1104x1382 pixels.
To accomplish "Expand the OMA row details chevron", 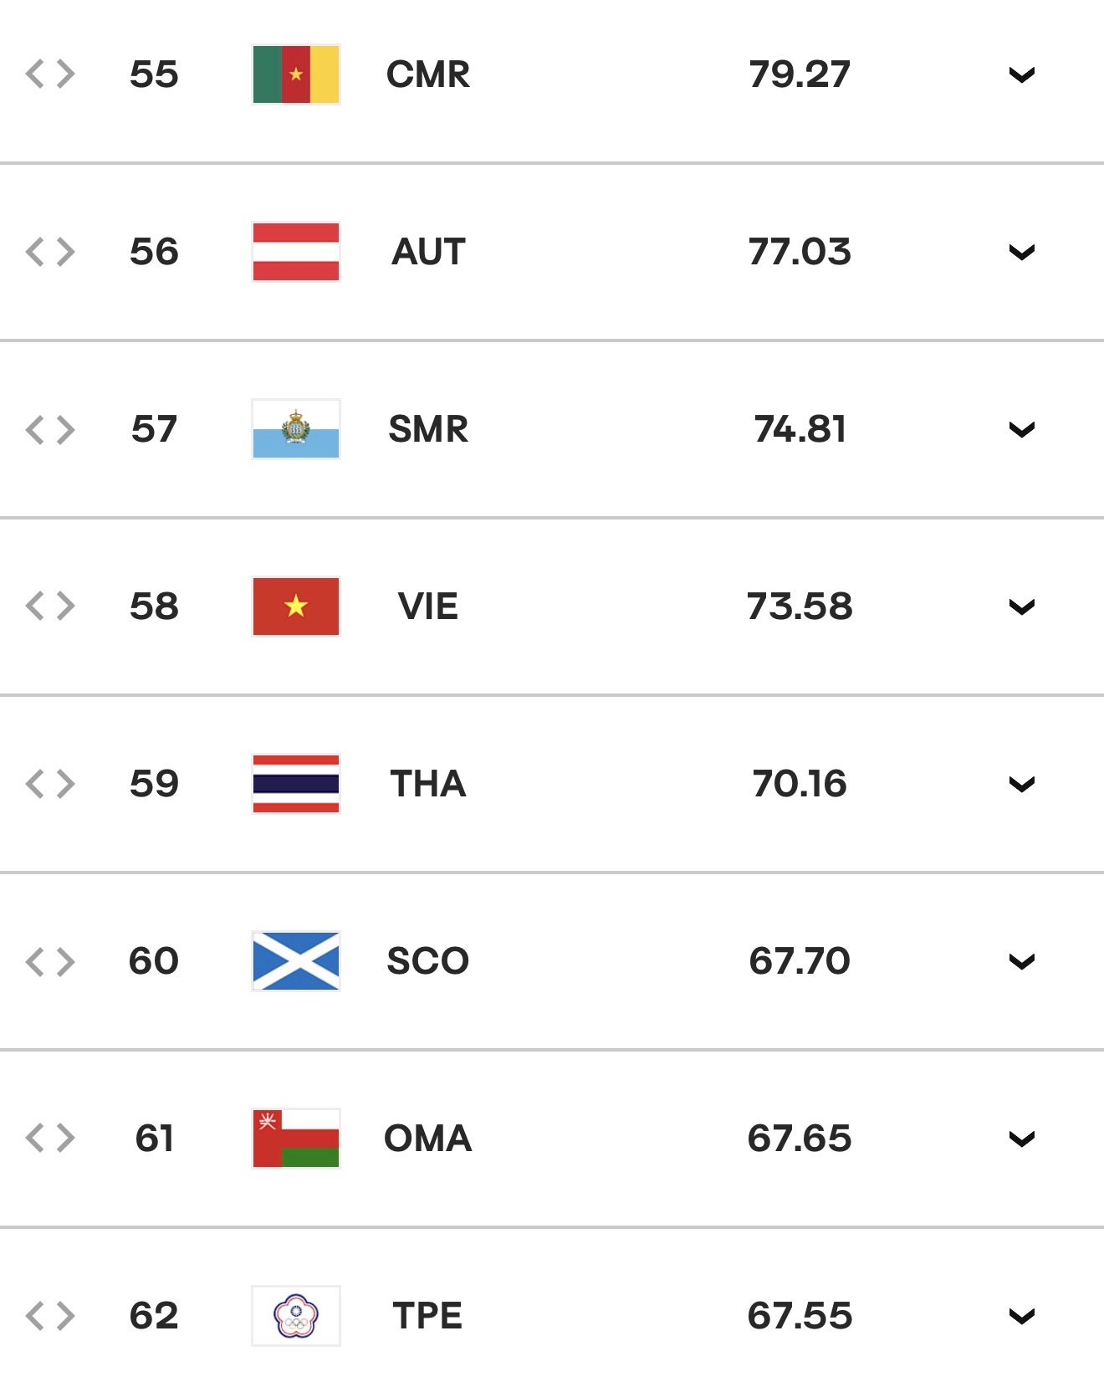I will [x=1022, y=1139].
